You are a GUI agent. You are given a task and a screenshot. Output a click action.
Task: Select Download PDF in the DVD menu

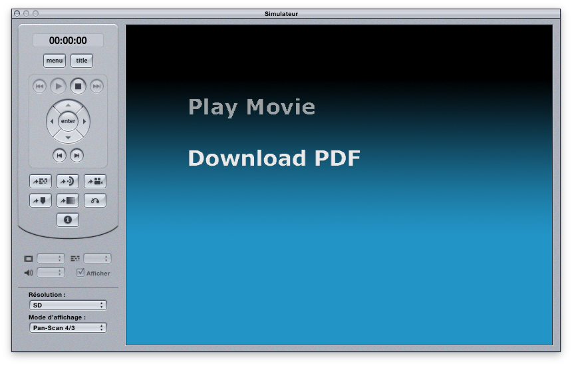coord(274,158)
